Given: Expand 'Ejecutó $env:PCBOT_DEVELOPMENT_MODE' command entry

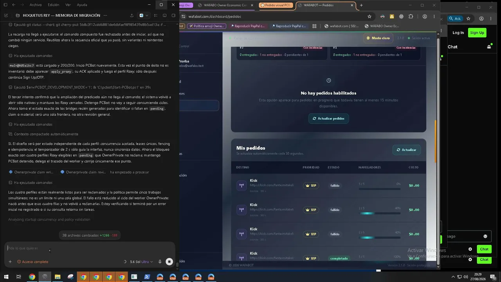Looking at the screenshot, I should 80,87.
